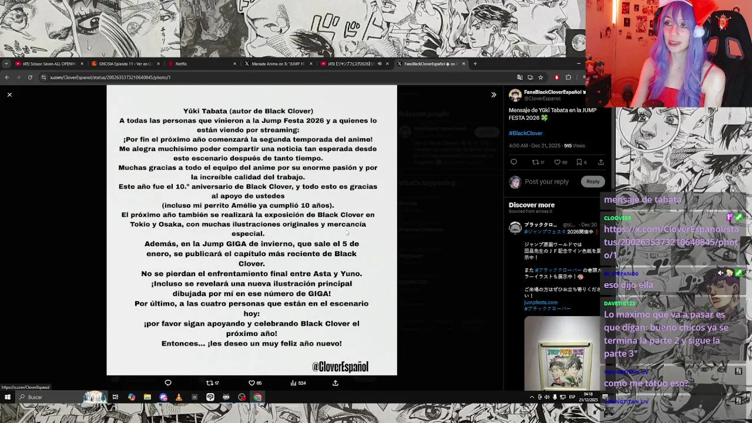Go forward with the browser forward arrow
Image resolution: width=752 pixels, height=423 pixels.
tap(18, 78)
